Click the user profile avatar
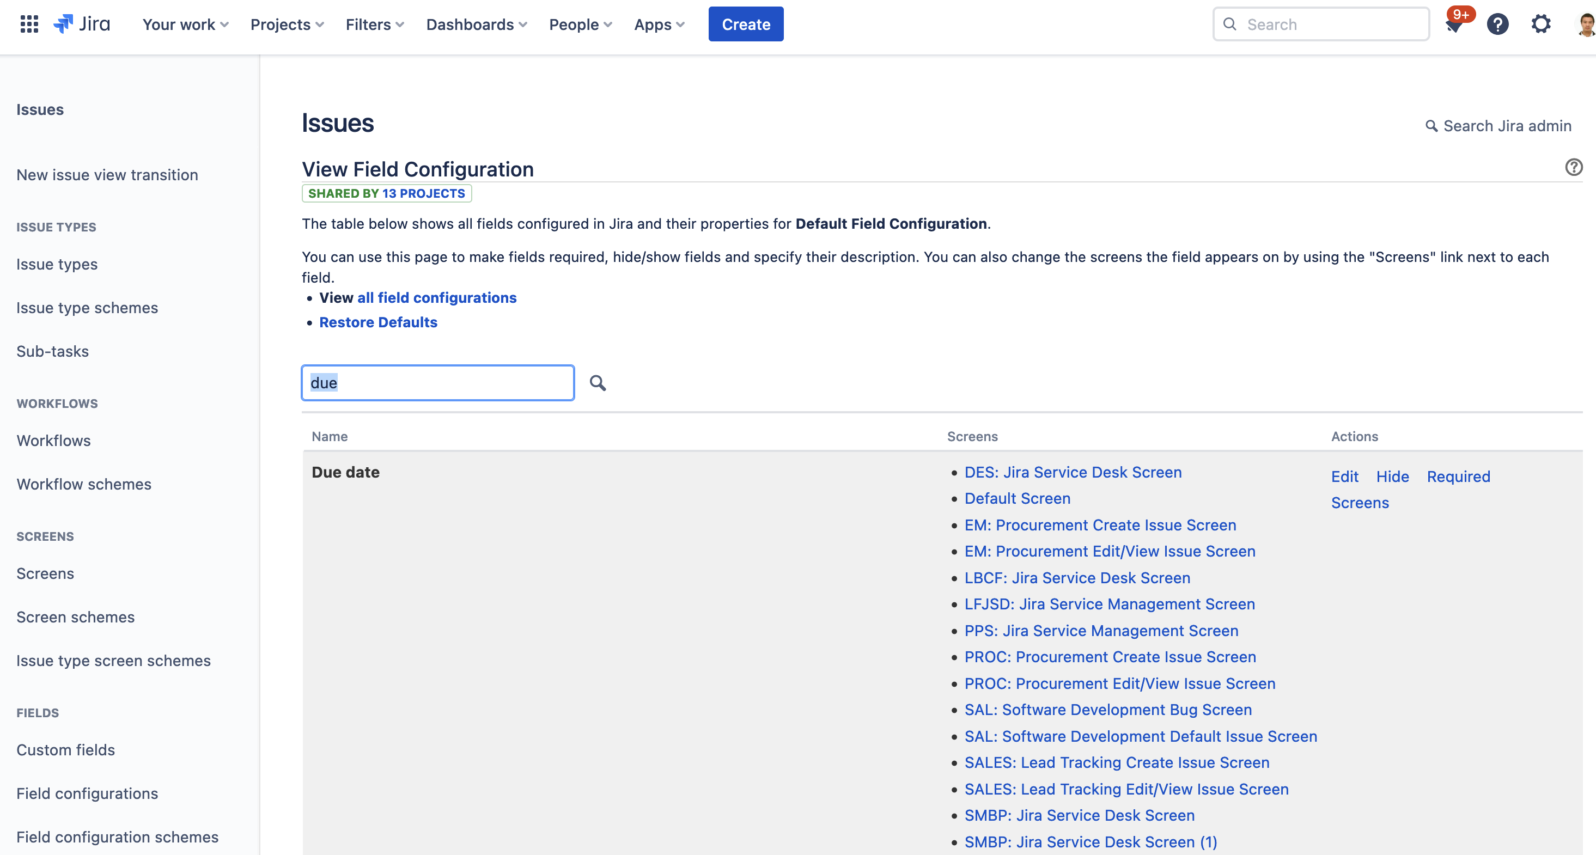This screenshot has height=855, width=1596. click(1586, 25)
